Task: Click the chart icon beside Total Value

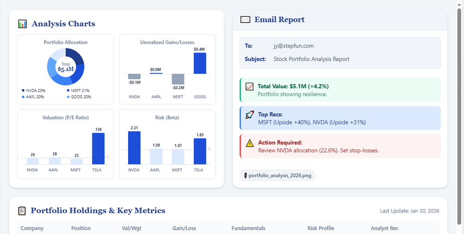Action: point(250,86)
